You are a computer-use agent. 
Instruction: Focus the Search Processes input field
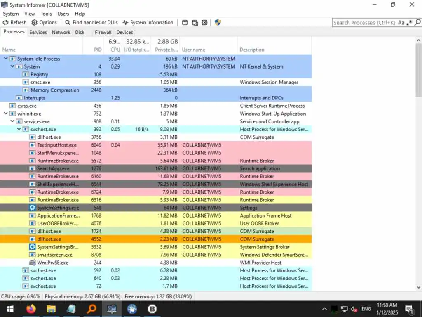click(x=364, y=23)
